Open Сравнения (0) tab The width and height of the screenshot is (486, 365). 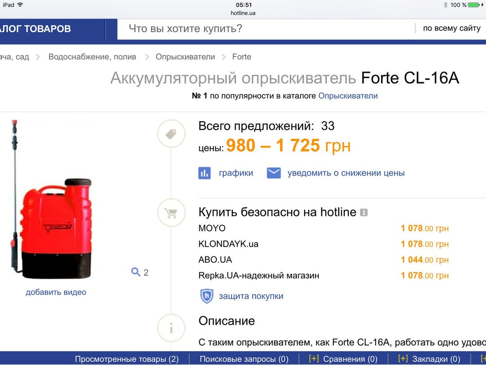pyautogui.click(x=350, y=359)
